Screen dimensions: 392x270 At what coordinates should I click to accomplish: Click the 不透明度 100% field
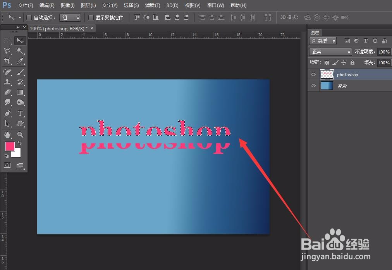(384, 52)
